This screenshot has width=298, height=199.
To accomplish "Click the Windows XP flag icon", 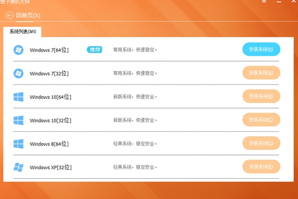I will (18, 167).
